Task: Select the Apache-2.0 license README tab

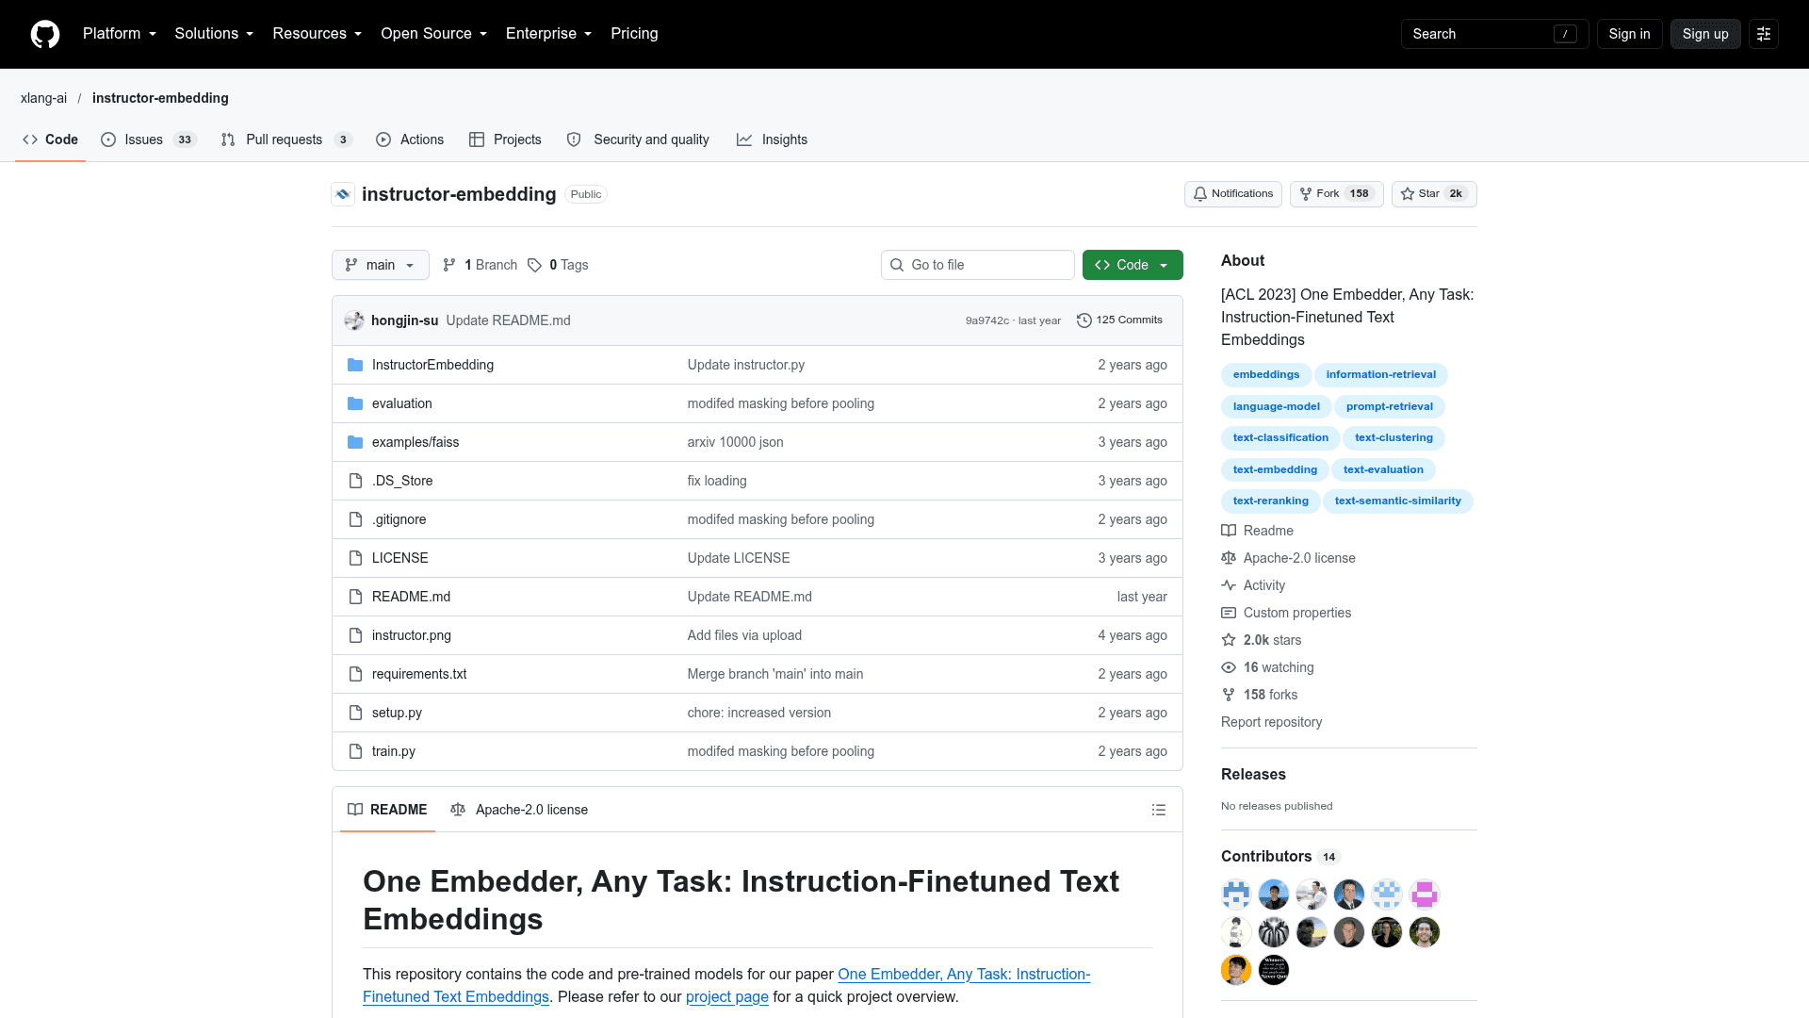Action: (x=519, y=810)
